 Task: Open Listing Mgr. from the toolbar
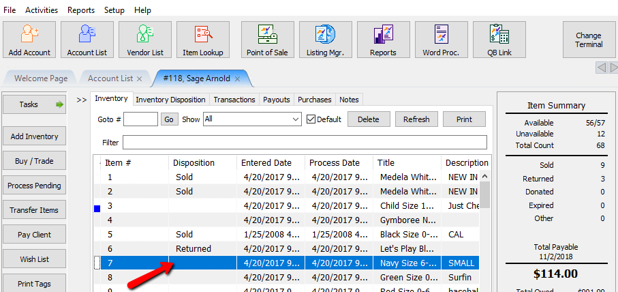click(x=326, y=40)
